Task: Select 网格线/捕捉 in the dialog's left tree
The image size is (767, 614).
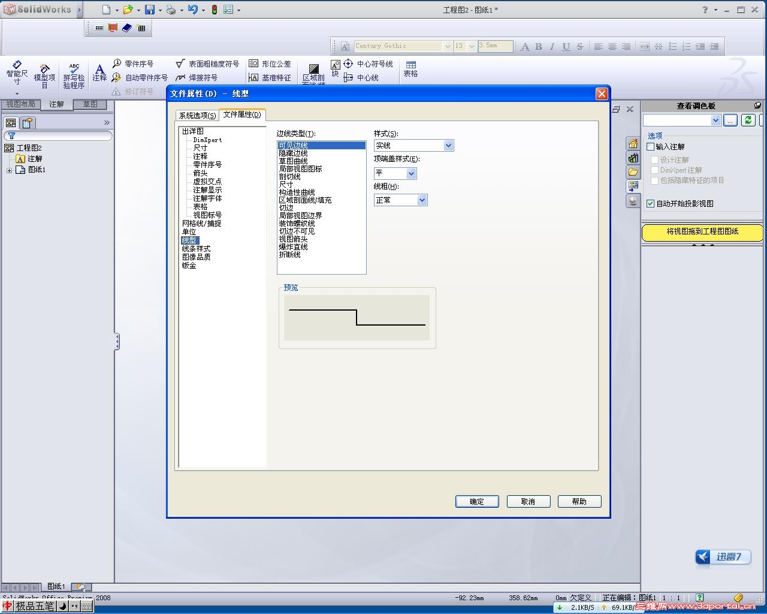Action: pos(201,224)
